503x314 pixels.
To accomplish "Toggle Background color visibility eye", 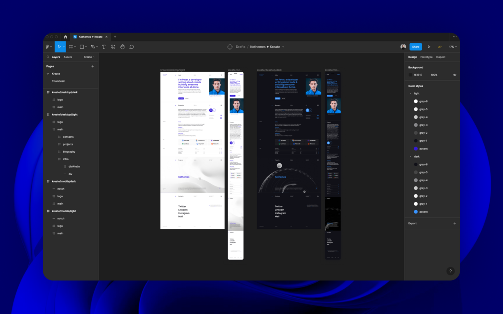I will [x=455, y=75].
